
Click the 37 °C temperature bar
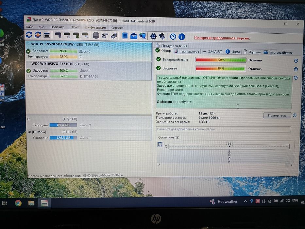[x=64, y=76]
